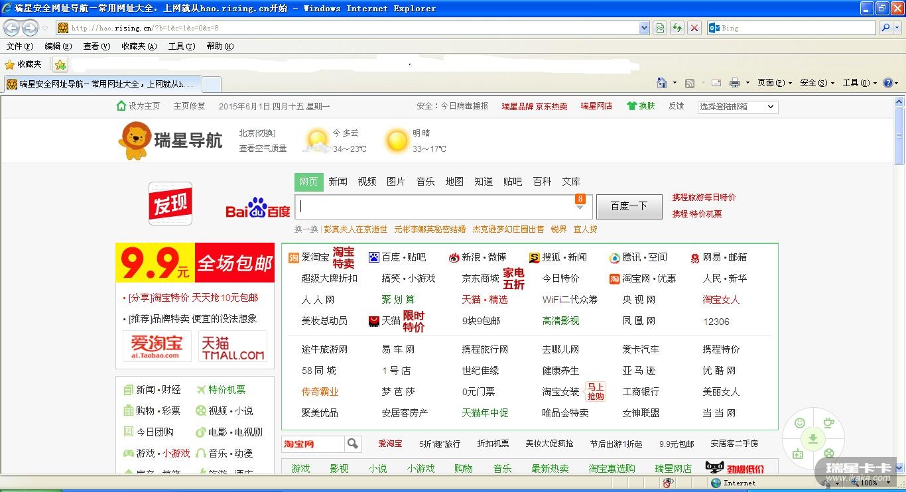
Task: Click the film reel icon in floating wheel
Action: [x=829, y=454]
